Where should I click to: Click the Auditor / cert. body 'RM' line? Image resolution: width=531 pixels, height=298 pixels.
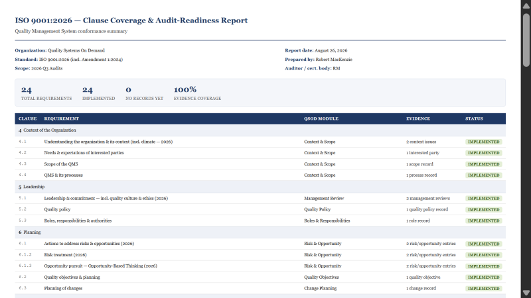click(x=312, y=68)
